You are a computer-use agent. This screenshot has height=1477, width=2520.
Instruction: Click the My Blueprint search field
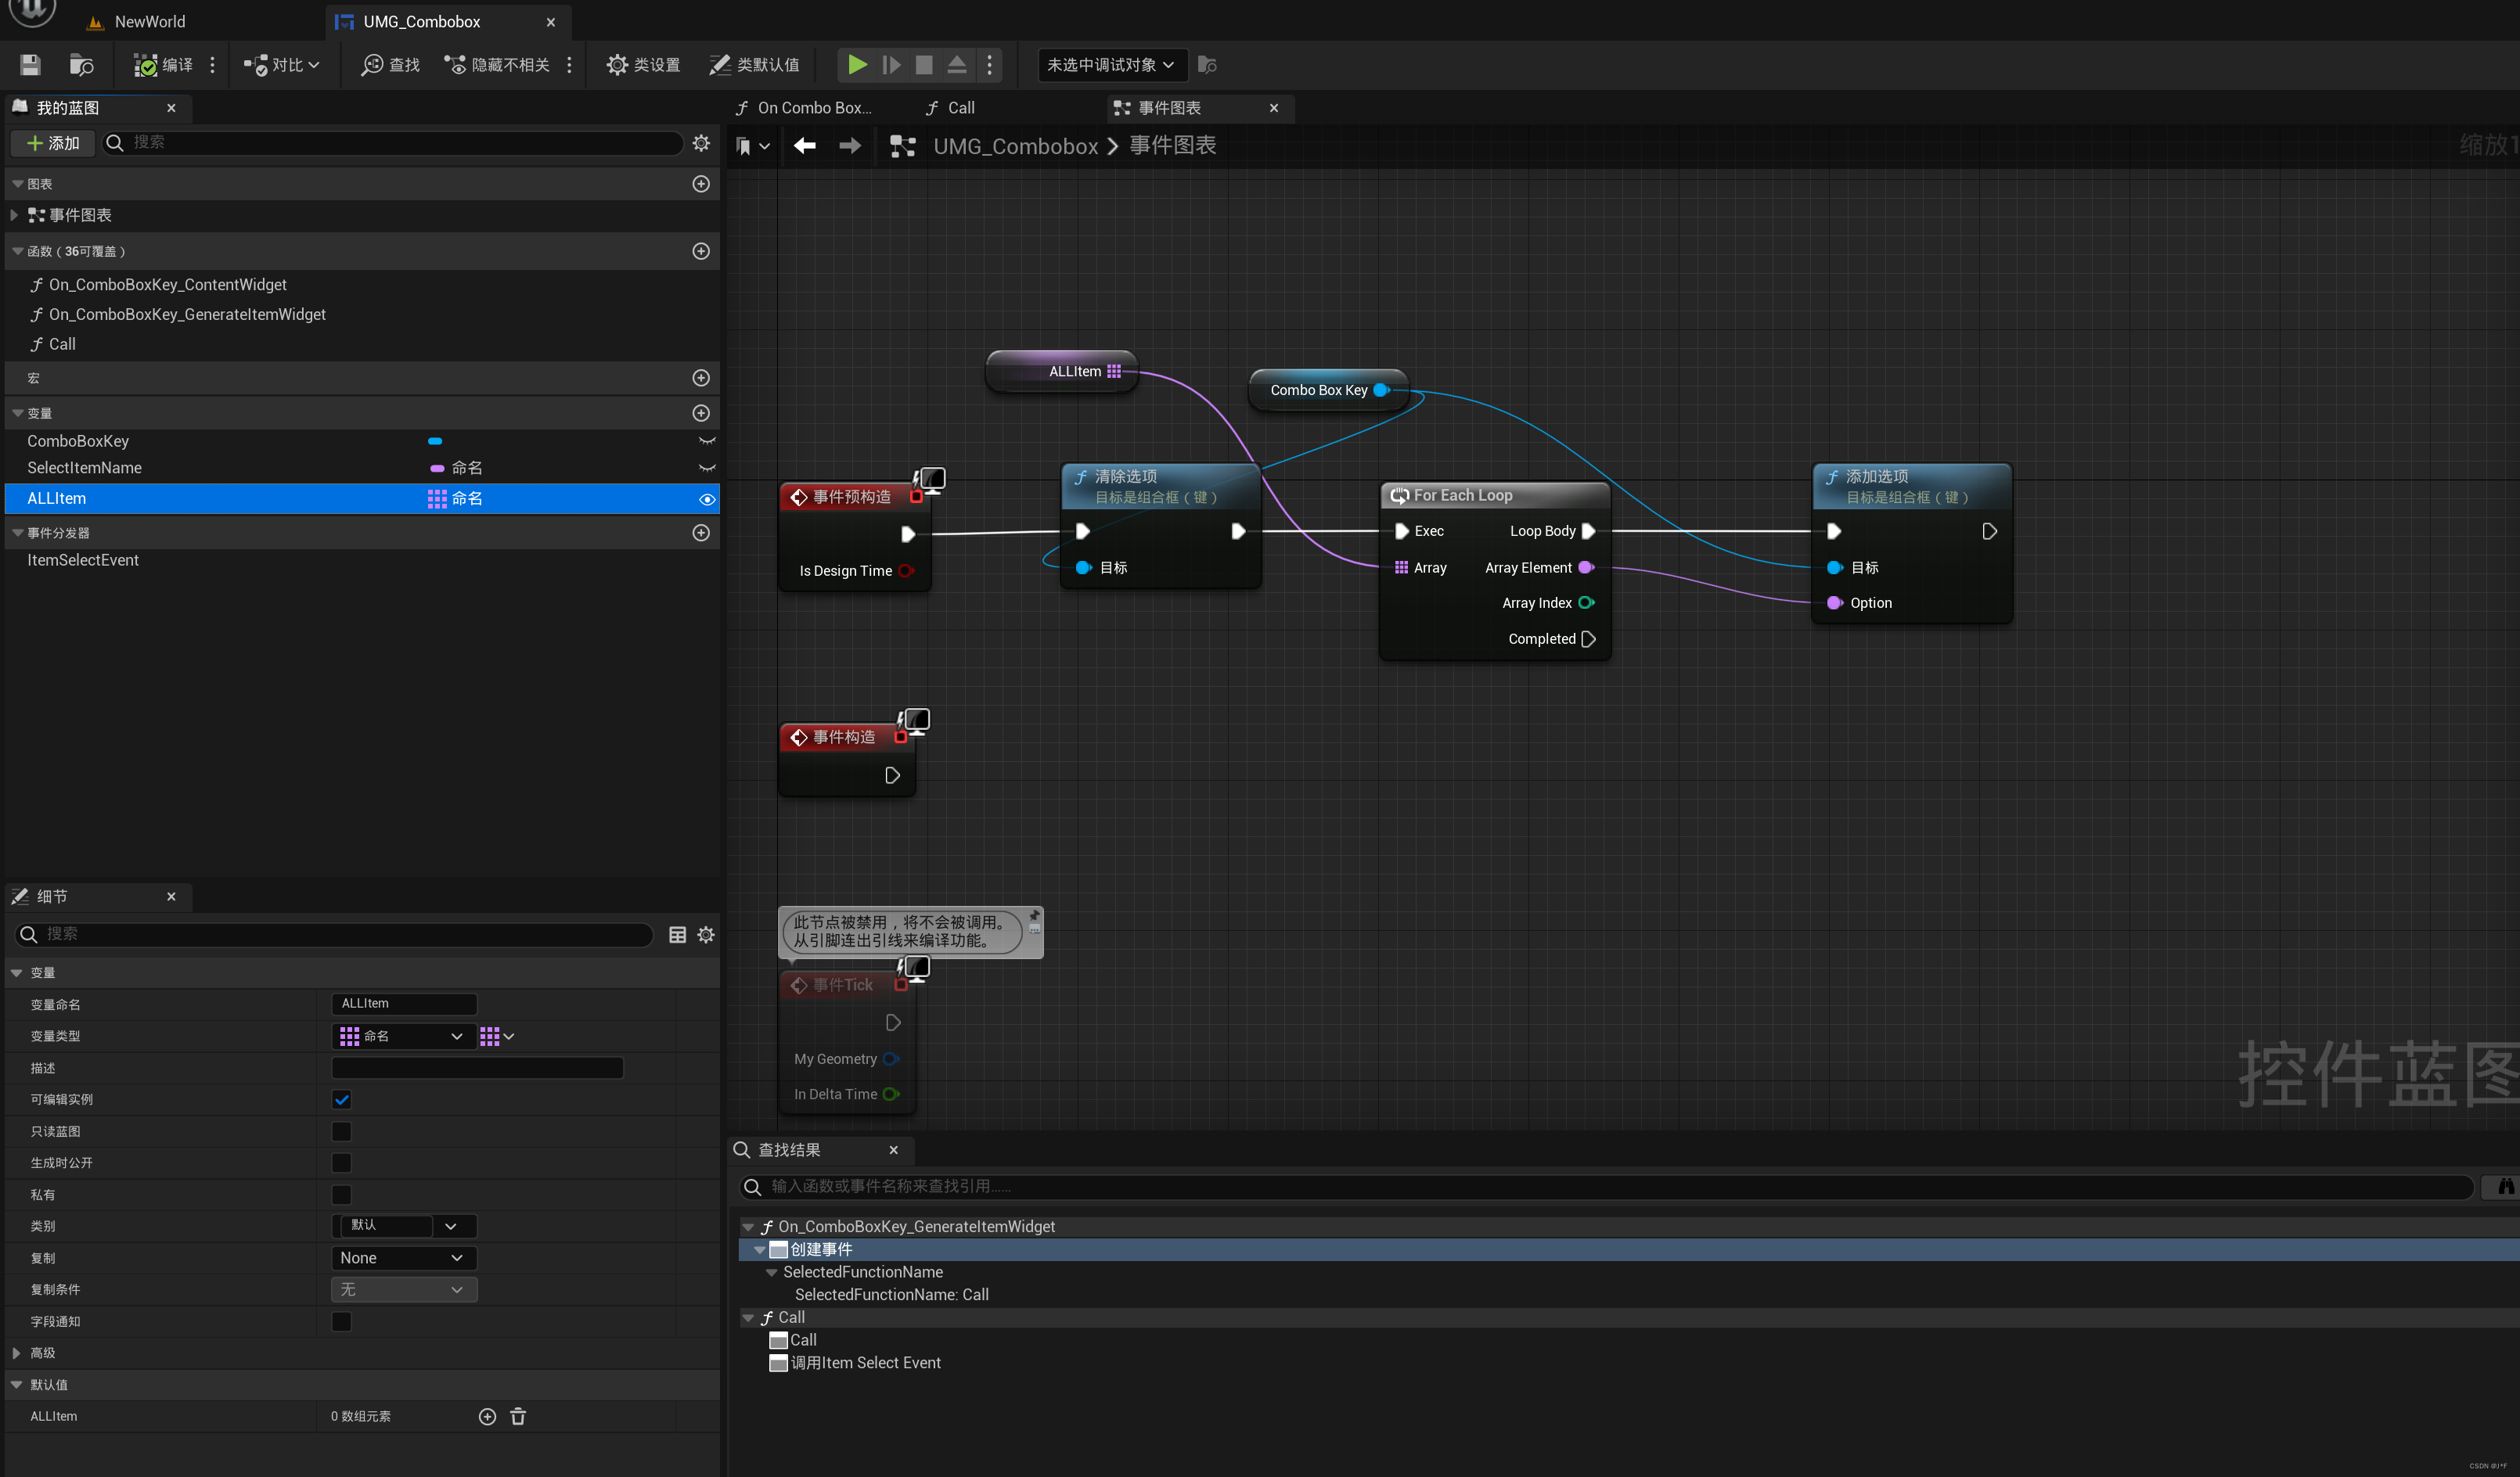point(392,143)
